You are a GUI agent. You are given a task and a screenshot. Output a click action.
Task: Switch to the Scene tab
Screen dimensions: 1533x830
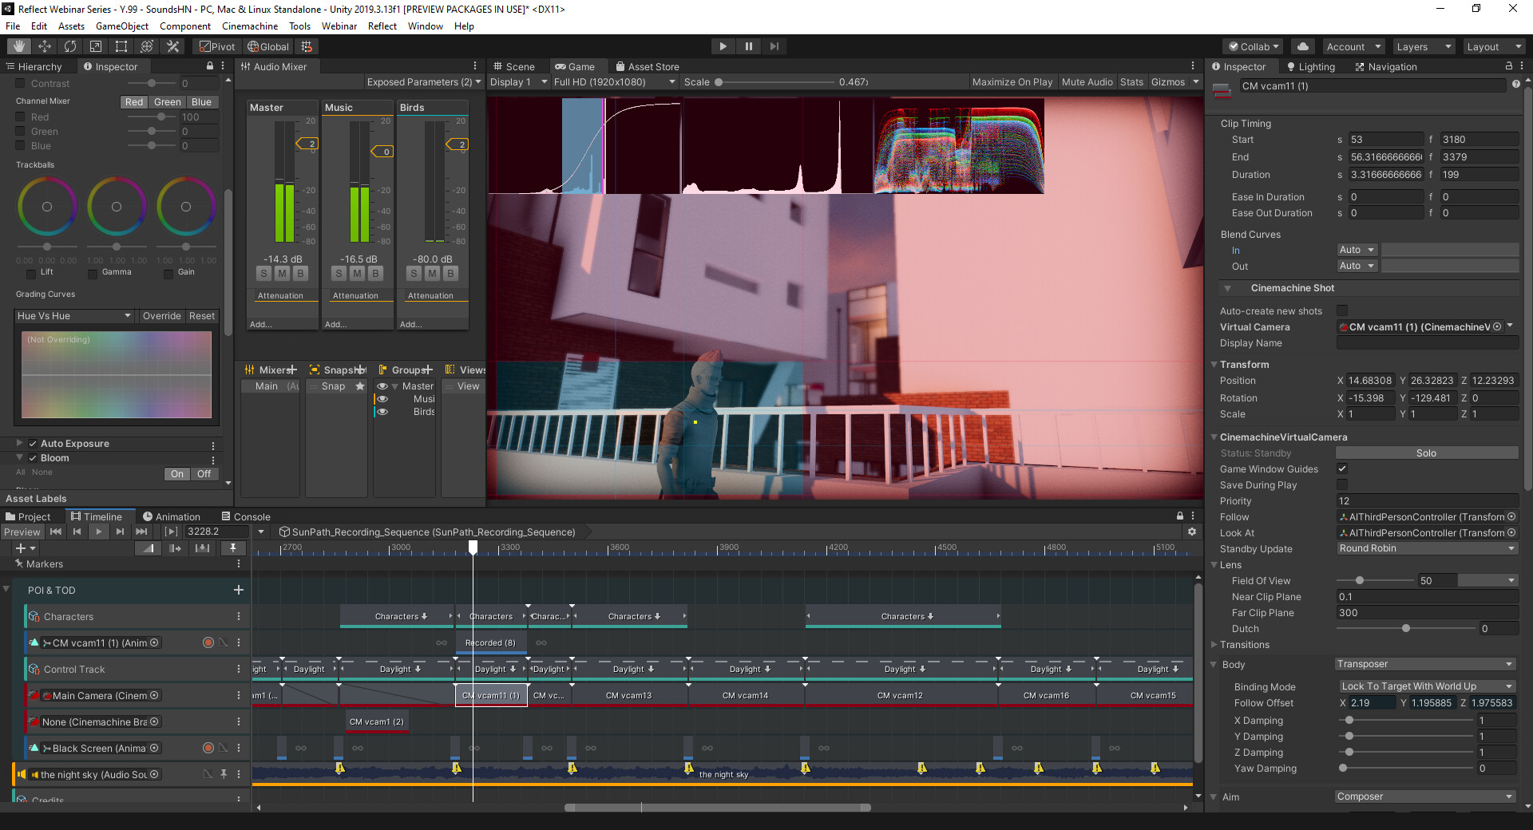513,66
